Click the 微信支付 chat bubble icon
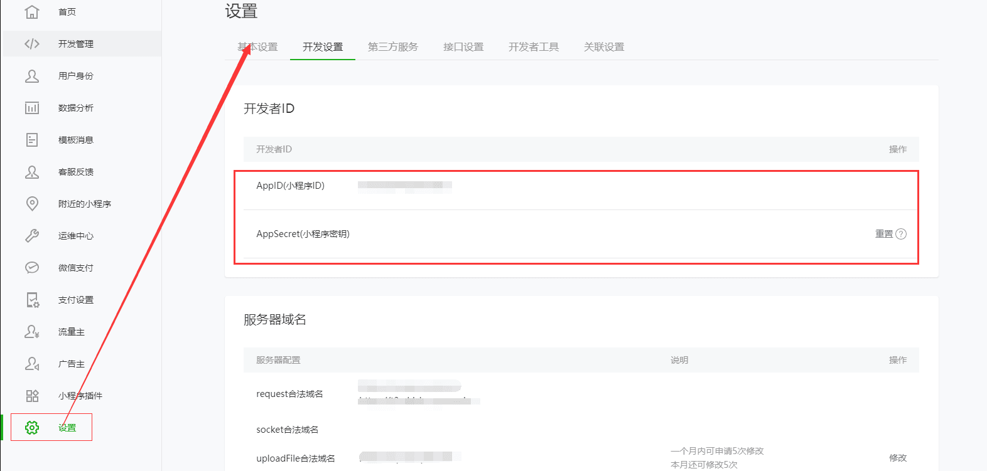The width and height of the screenshot is (987, 471). click(x=32, y=268)
